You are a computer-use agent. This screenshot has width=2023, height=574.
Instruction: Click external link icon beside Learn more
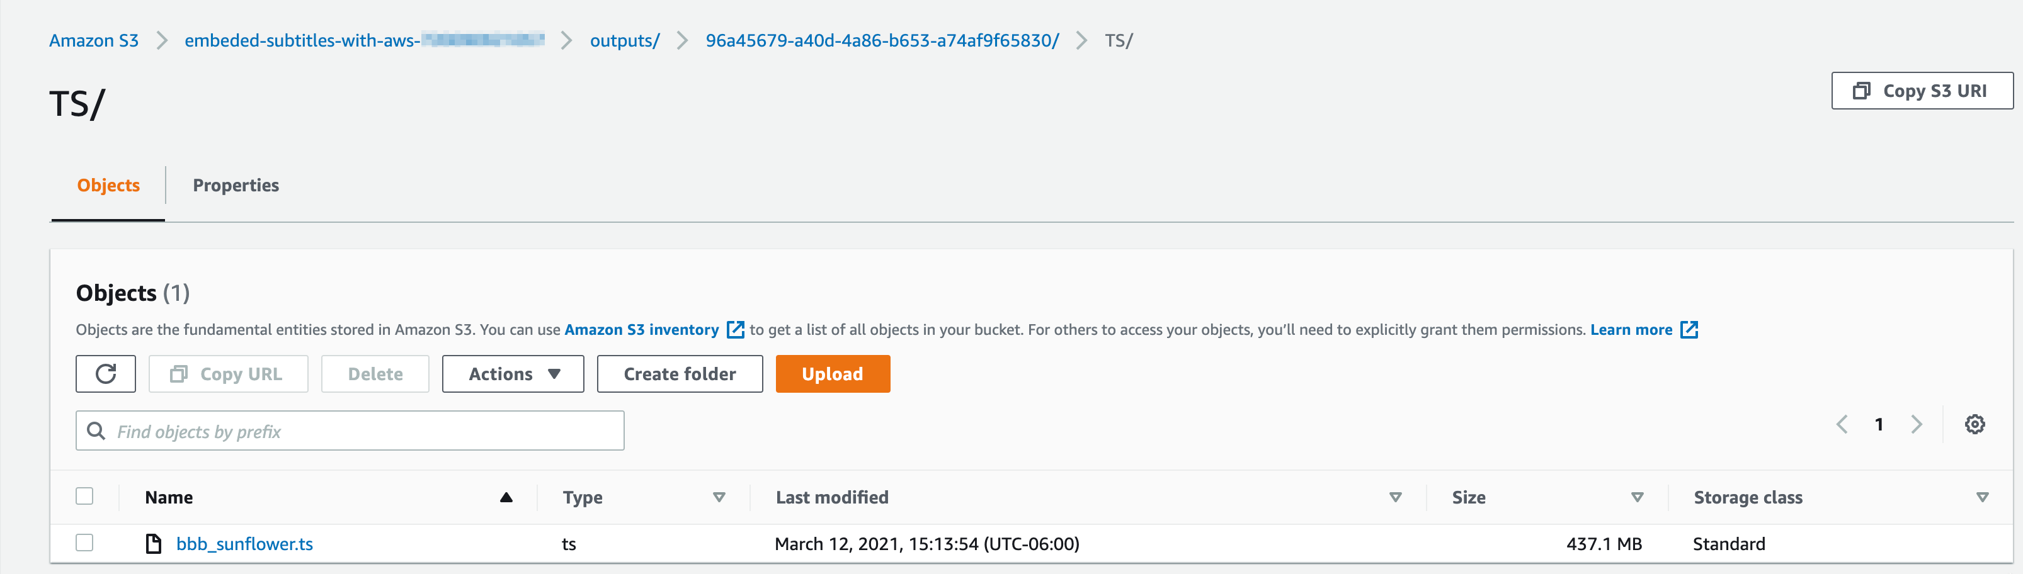pyautogui.click(x=1689, y=330)
